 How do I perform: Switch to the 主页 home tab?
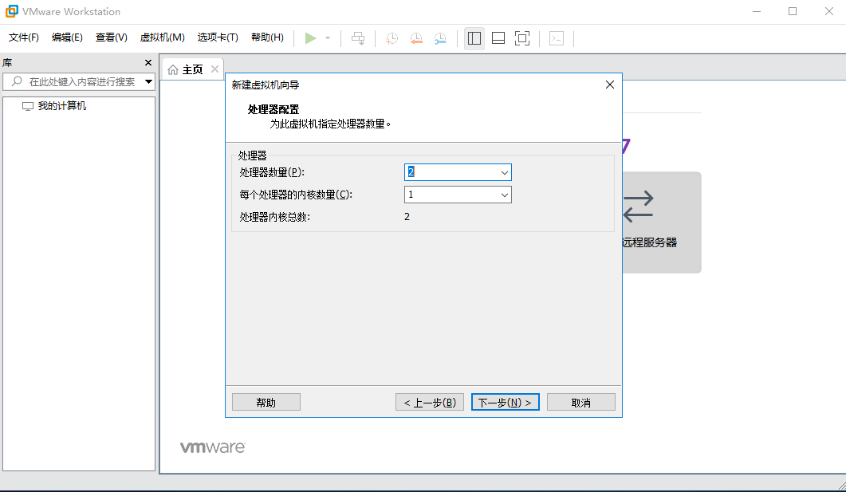(x=192, y=69)
